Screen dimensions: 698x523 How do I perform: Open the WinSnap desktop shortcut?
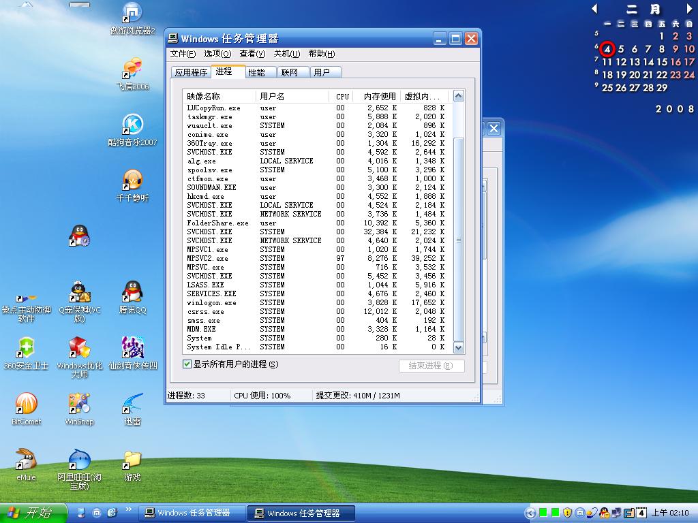click(x=80, y=409)
